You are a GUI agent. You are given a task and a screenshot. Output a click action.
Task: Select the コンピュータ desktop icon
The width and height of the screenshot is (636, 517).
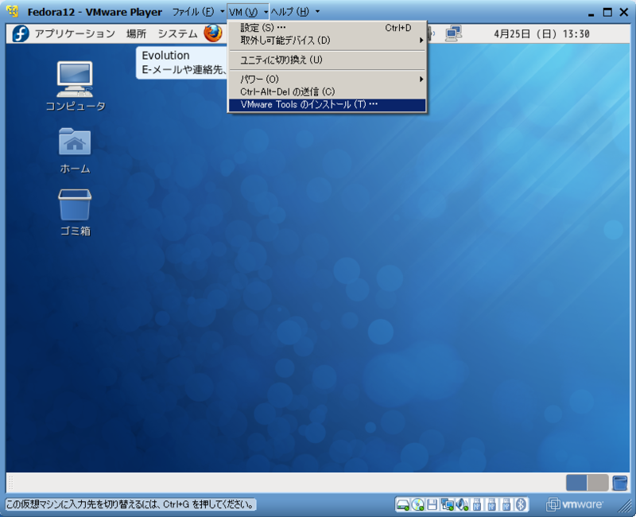[x=75, y=86]
